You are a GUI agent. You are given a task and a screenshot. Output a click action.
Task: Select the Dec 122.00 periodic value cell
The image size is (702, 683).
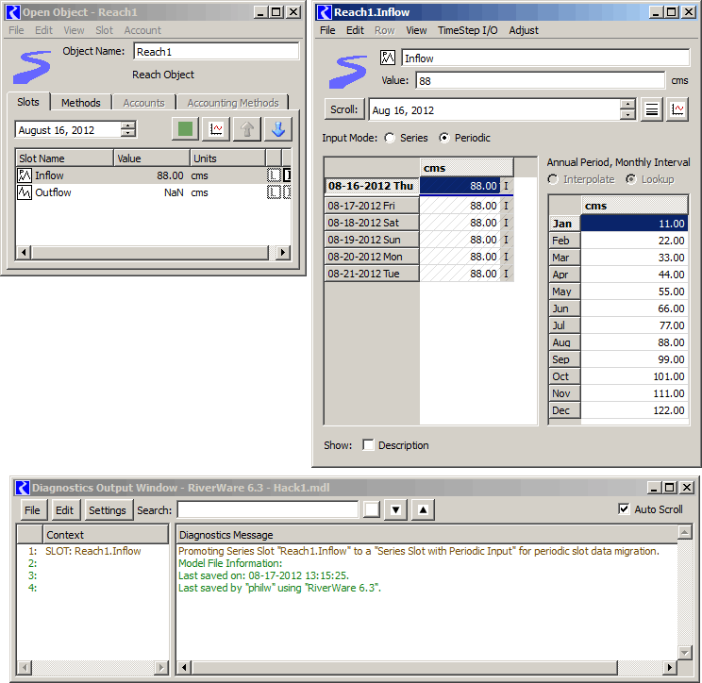coord(634,410)
